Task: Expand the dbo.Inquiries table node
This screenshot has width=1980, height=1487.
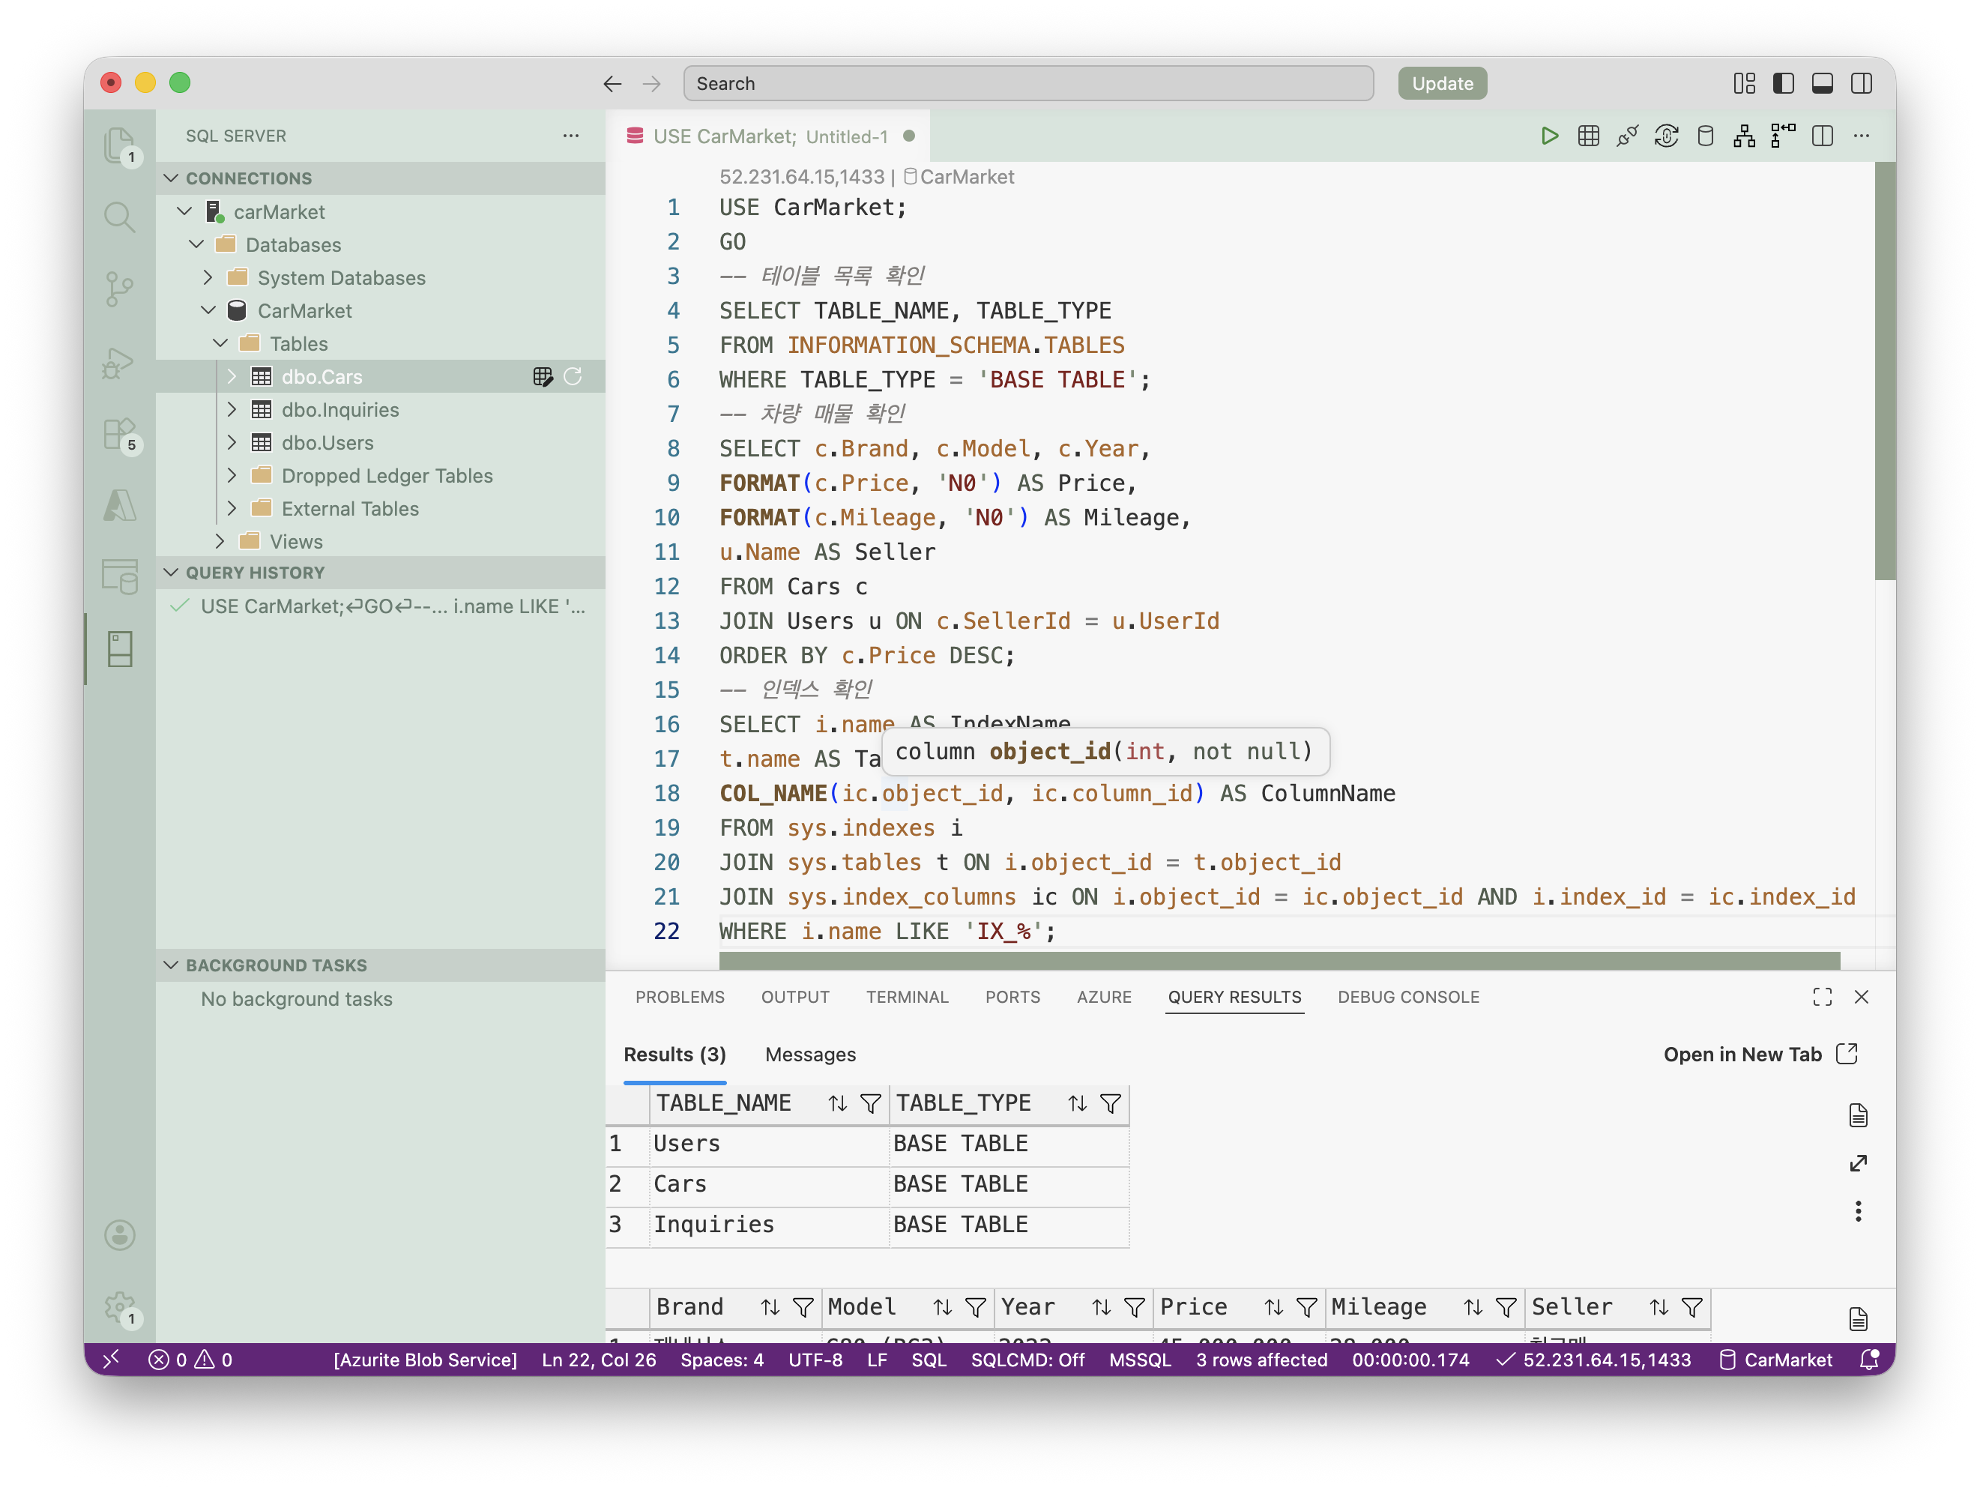Action: 232,410
